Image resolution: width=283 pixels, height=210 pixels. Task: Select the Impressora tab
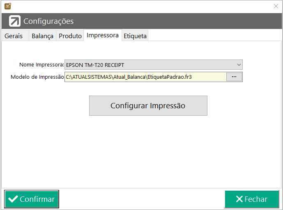pyautogui.click(x=103, y=35)
